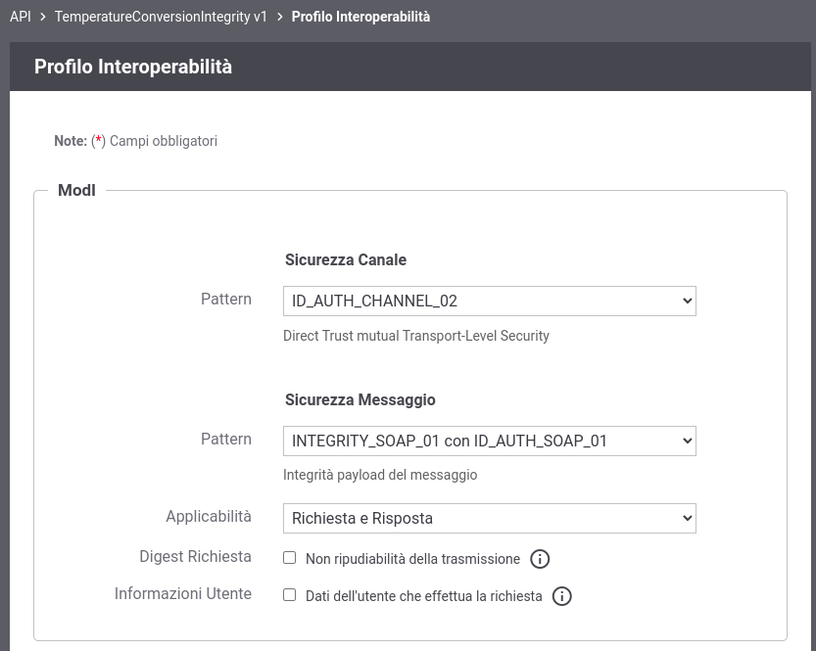
Task: Click dropdown arrow of Richiesta e Risposta
Action: pyautogui.click(x=687, y=518)
